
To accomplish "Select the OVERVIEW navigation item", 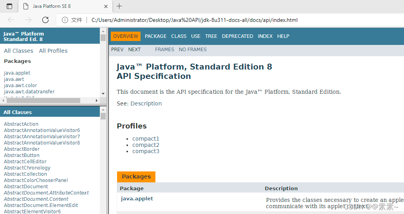I will coord(126,36).
